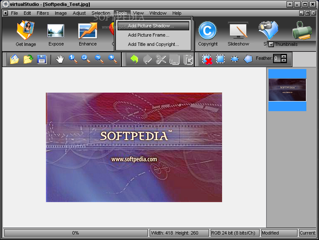
Task: Click the camera with blue heart icon
Action: [268, 30]
